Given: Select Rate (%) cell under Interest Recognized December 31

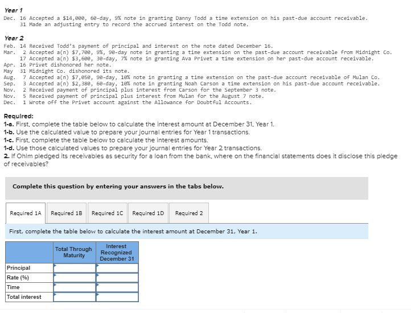Looking at the screenshot, I should [x=117, y=278].
